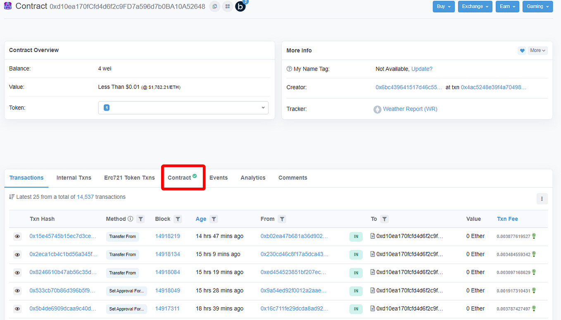Open the filter icon on the To column
This screenshot has height=320, width=561.
click(x=384, y=219)
